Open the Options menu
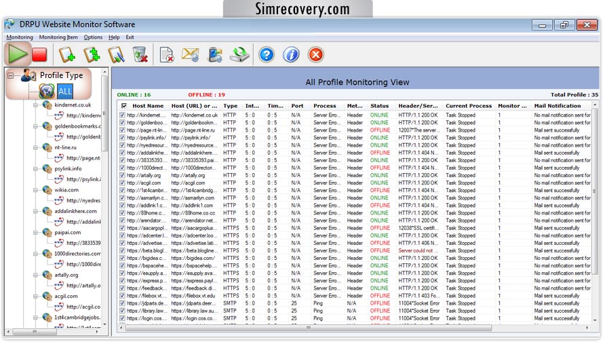The image size is (603, 342). coord(93,37)
